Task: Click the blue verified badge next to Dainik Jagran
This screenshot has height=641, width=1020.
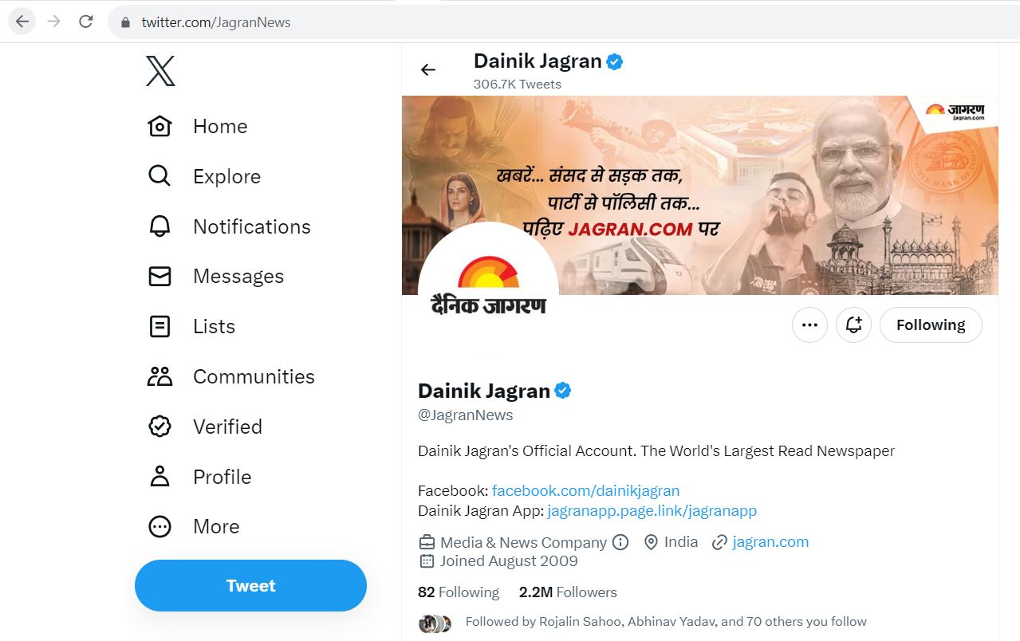Action: [562, 390]
